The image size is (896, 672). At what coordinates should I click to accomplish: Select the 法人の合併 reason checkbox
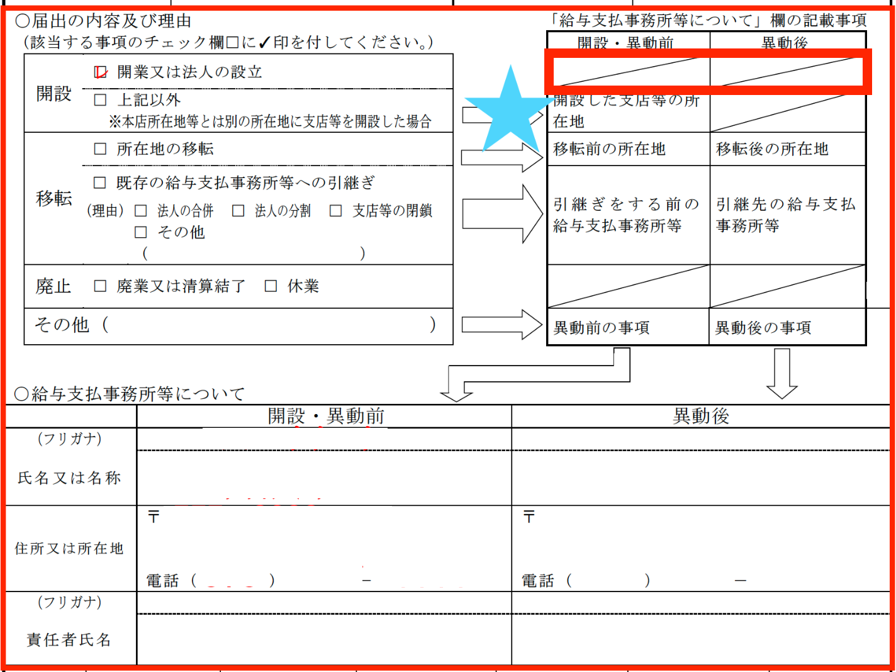click(141, 211)
